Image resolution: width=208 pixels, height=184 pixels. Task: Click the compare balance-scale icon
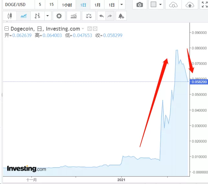point(89,16)
